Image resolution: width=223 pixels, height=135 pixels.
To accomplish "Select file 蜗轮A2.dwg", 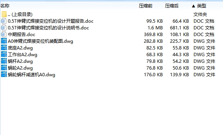I will (x=20, y=68).
